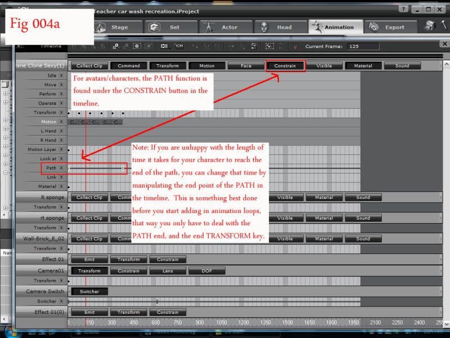450x338 pixels.
Task: Click the cube icon on the Set tab
Action: click(154, 27)
